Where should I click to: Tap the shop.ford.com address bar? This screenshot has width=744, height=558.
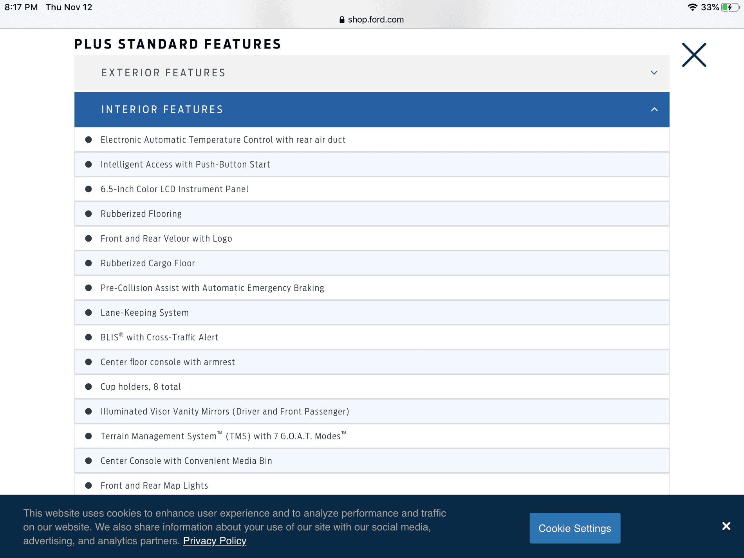point(375,20)
